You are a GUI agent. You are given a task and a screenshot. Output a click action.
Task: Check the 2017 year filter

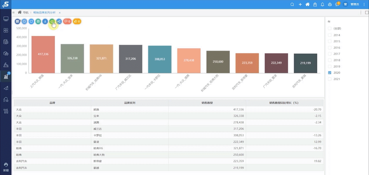coord(330,54)
